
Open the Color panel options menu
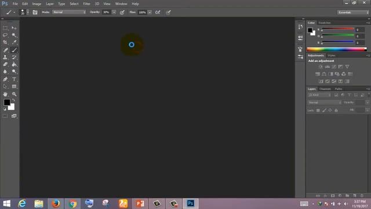pos(368,23)
